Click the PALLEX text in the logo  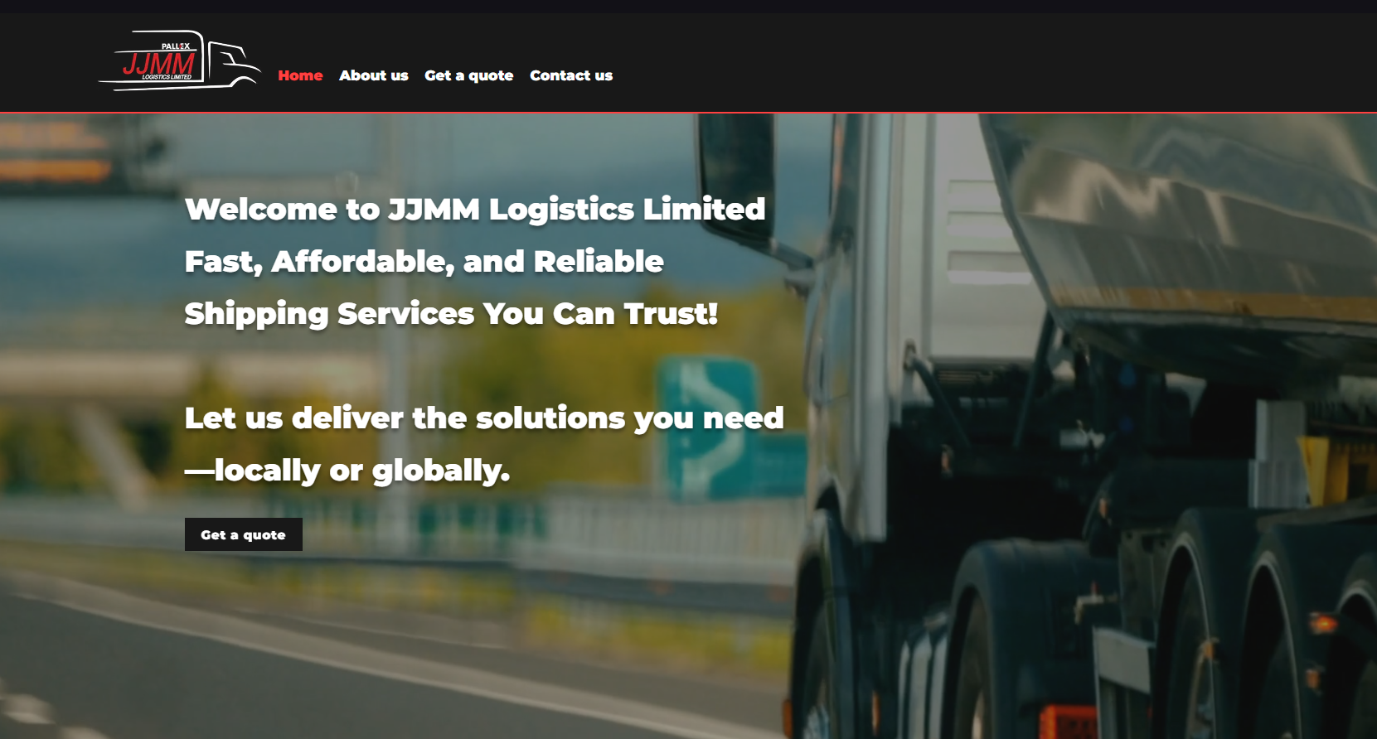[176, 46]
